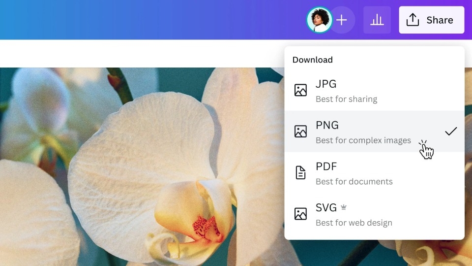Add a collaborator with the plus icon
Screen dimensions: 472x266
tap(342, 20)
